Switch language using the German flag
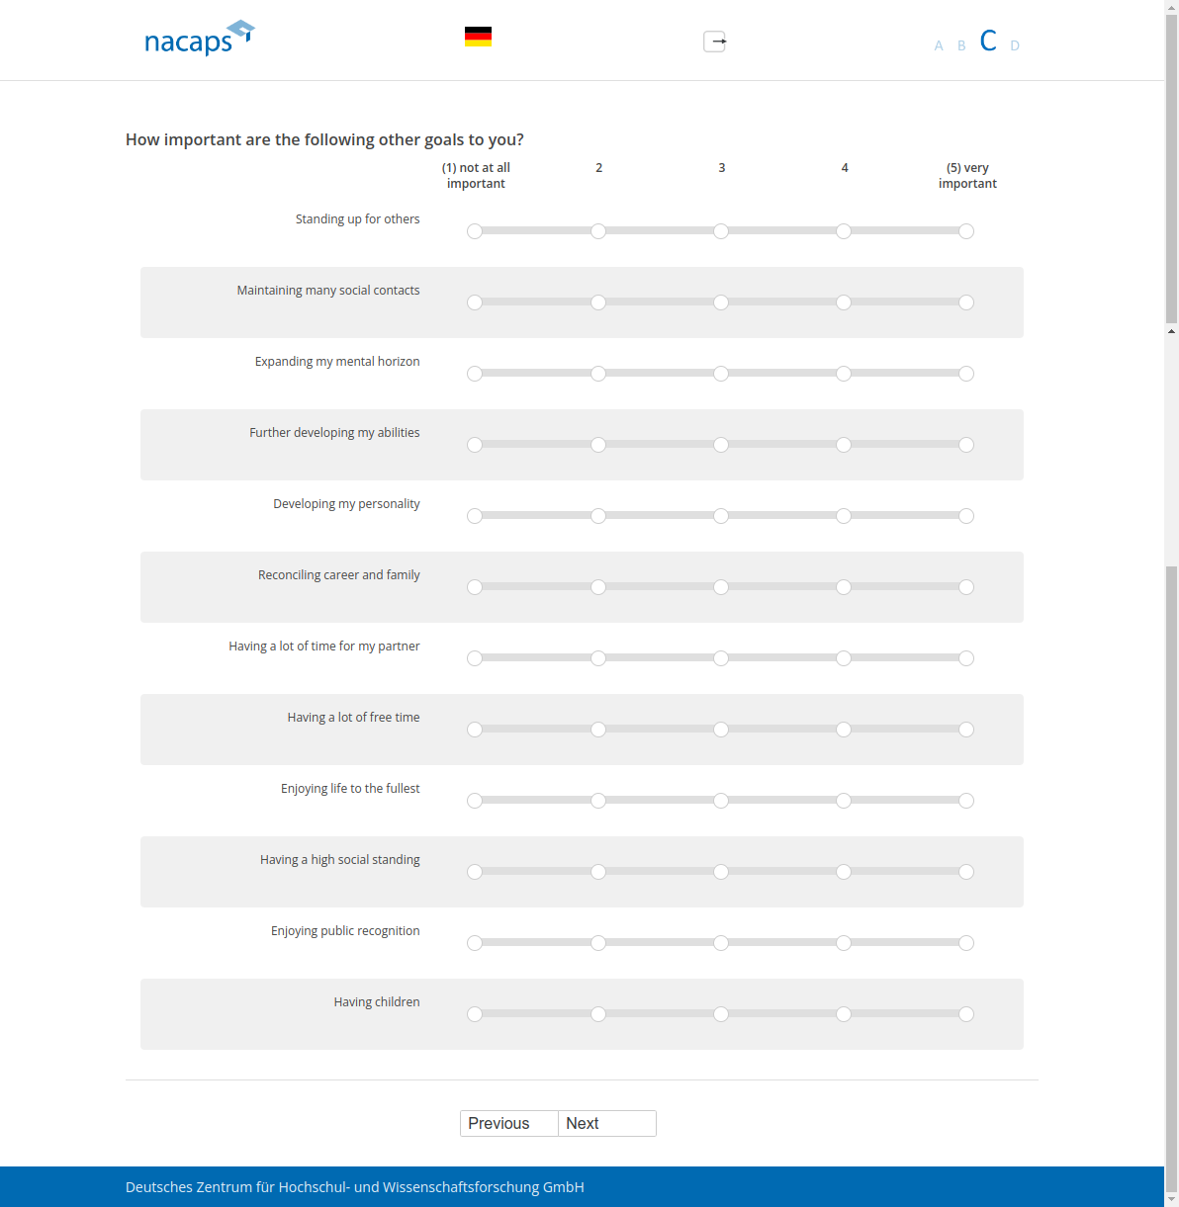The image size is (1179, 1207). [x=478, y=38]
